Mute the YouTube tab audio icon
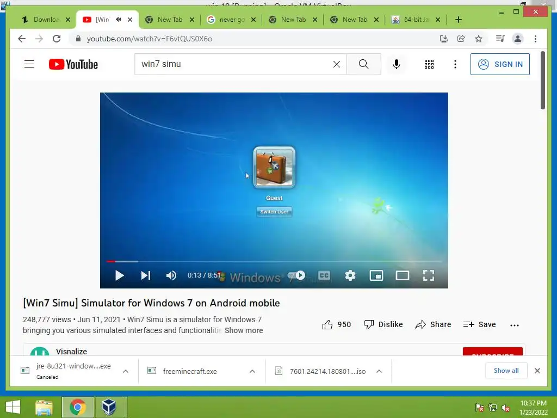Screen dimensions: 557x418 (118, 20)
